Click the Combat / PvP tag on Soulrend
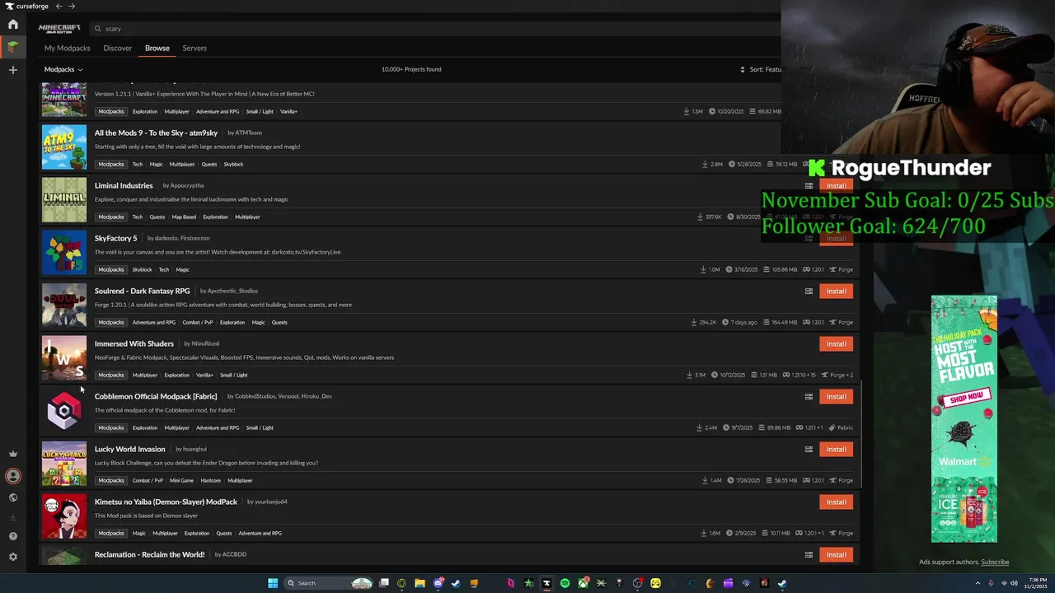This screenshot has width=1055, height=593. click(197, 322)
